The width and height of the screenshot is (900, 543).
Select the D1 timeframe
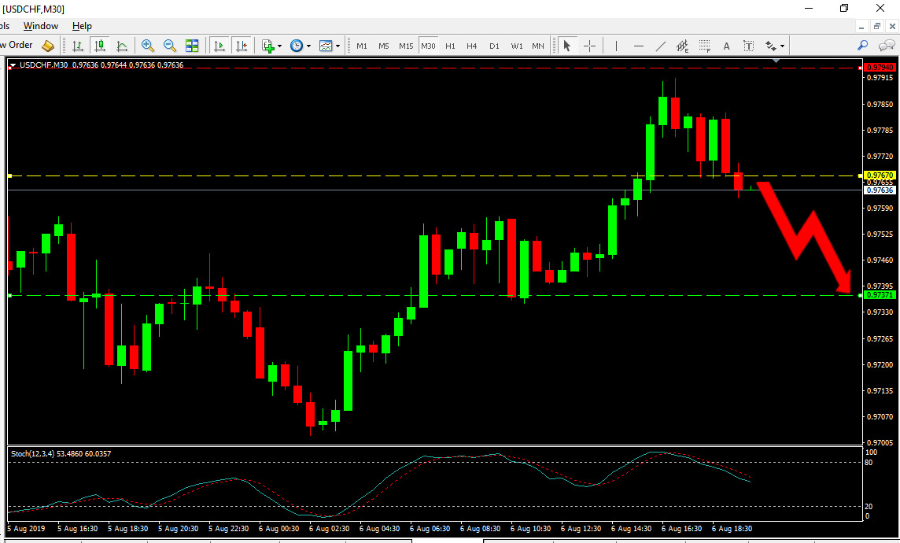pos(494,46)
